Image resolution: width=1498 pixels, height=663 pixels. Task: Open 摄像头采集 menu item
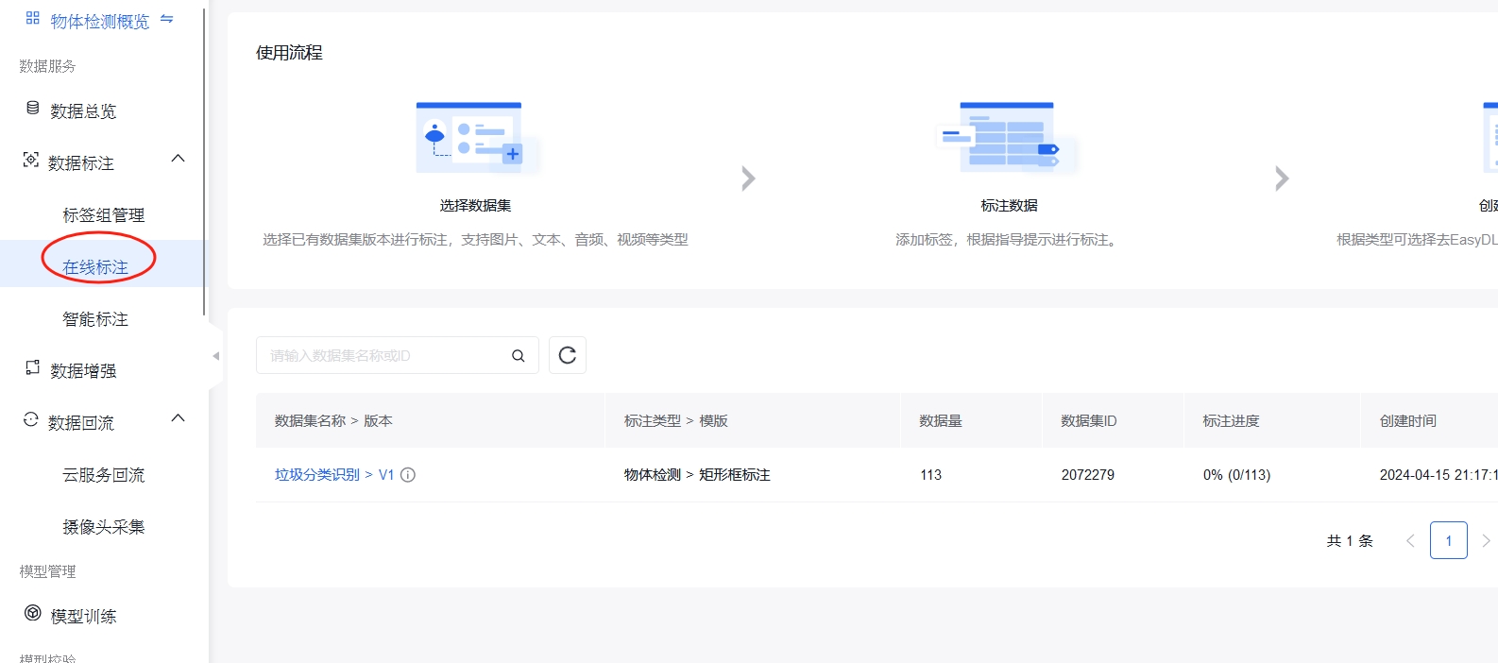click(x=104, y=527)
